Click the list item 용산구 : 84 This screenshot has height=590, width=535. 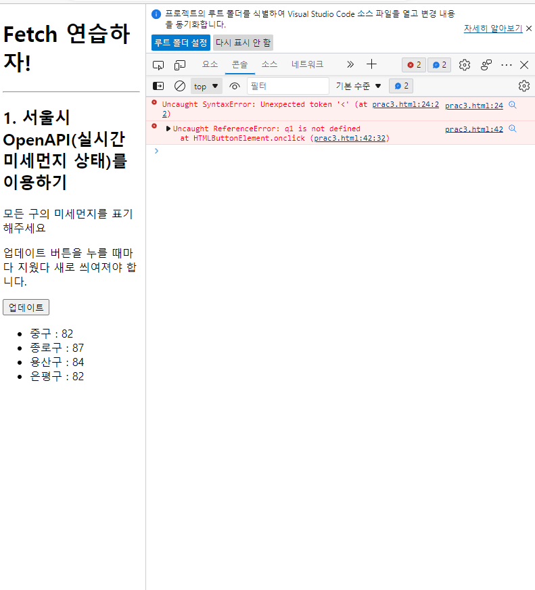pyautogui.click(x=57, y=363)
